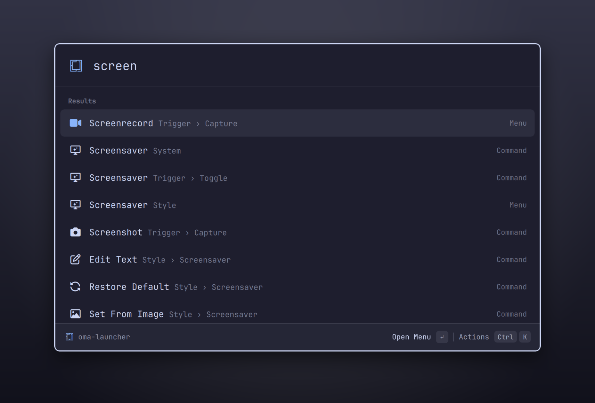Click the K key badge
Image resolution: width=595 pixels, height=403 pixels.
[525, 337]
